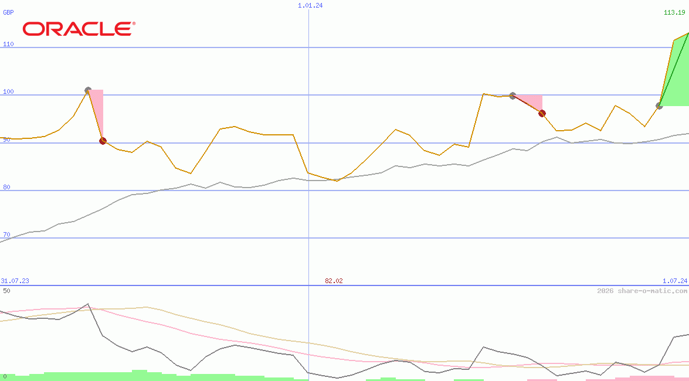Click the GBP currency label

pos(8,12)
